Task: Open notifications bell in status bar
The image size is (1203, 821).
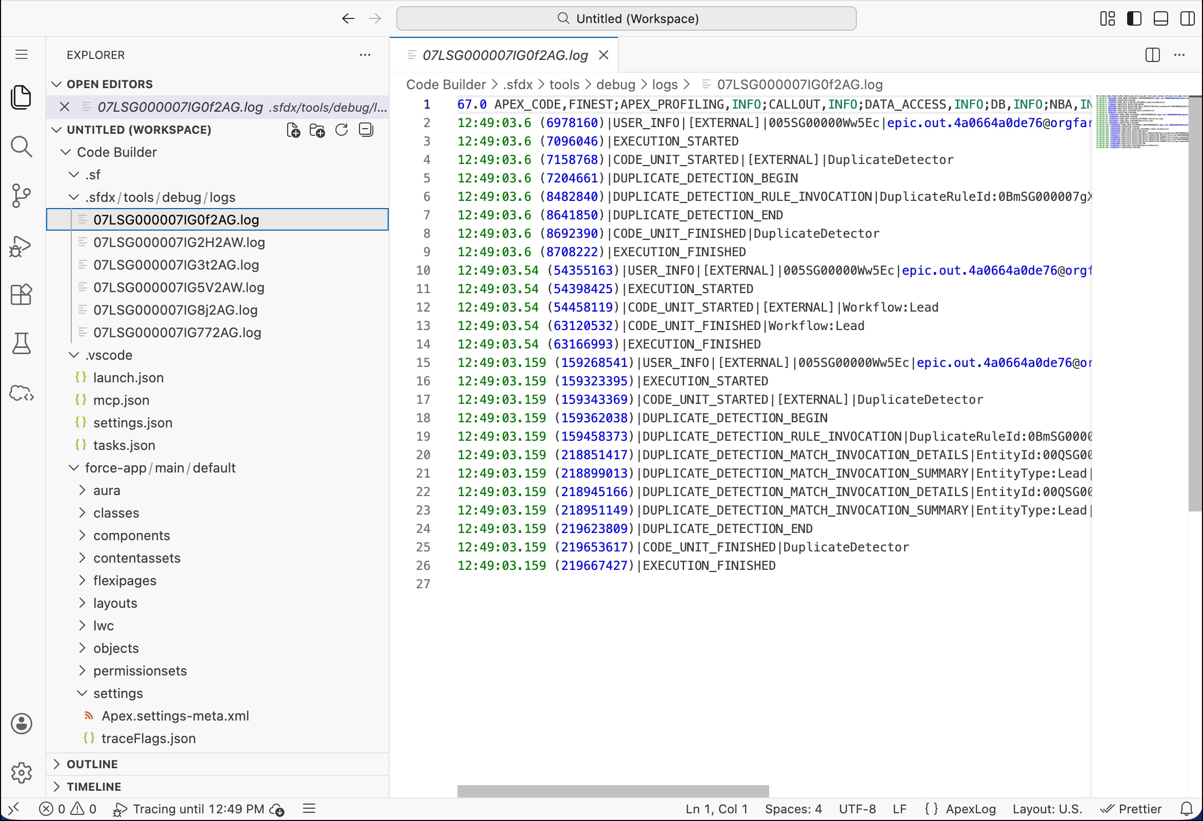Action: [x=1187, y=809]
